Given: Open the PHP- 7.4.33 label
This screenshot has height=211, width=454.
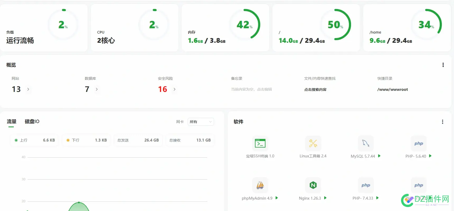Looking at the screenshot, I should pyautogui.click(x=363, y=198).
